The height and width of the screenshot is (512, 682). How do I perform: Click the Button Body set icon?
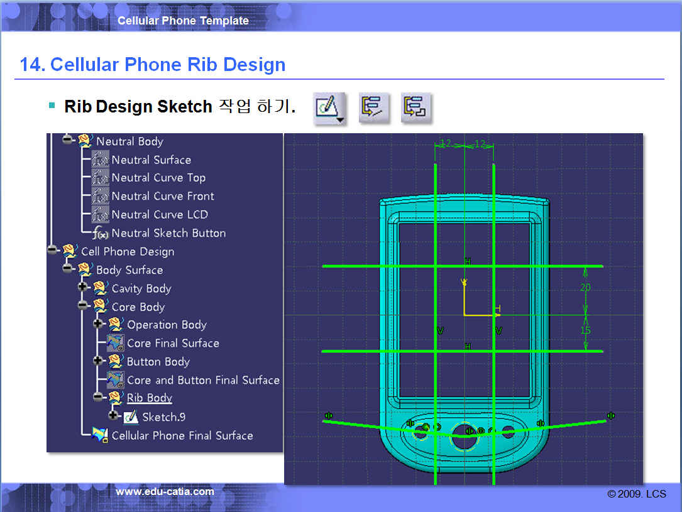(x=116, y=362)
